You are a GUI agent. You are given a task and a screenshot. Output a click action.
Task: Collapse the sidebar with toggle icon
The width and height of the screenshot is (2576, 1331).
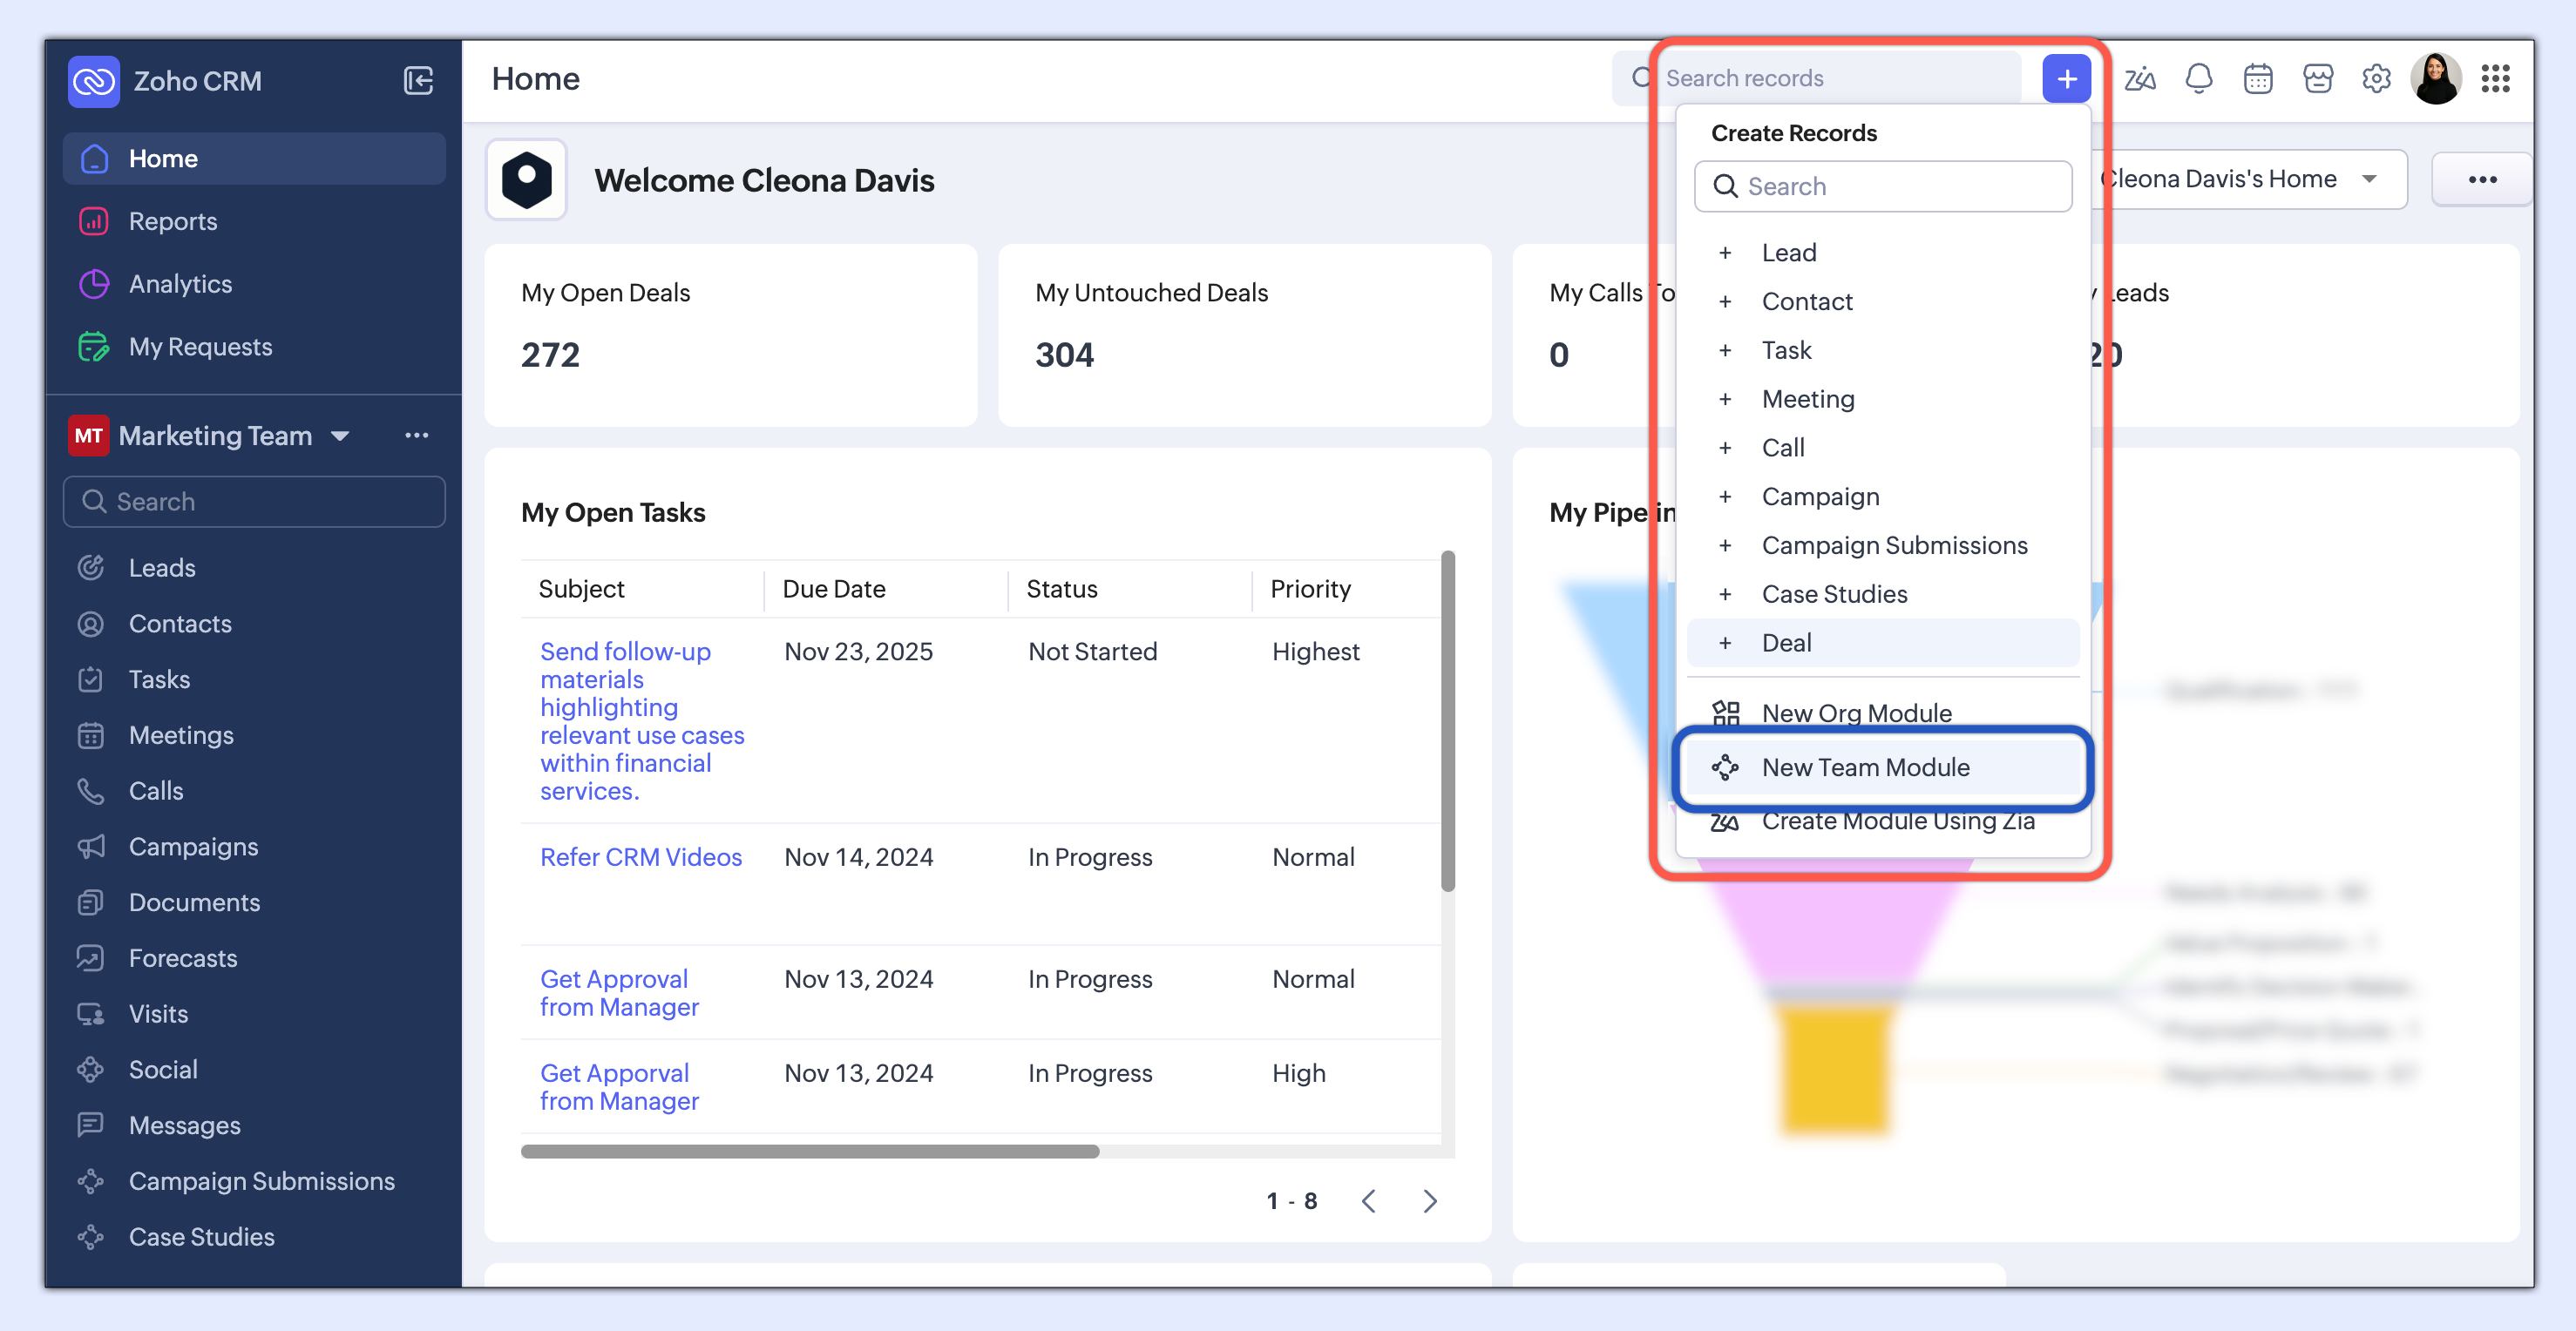[418, 81]
